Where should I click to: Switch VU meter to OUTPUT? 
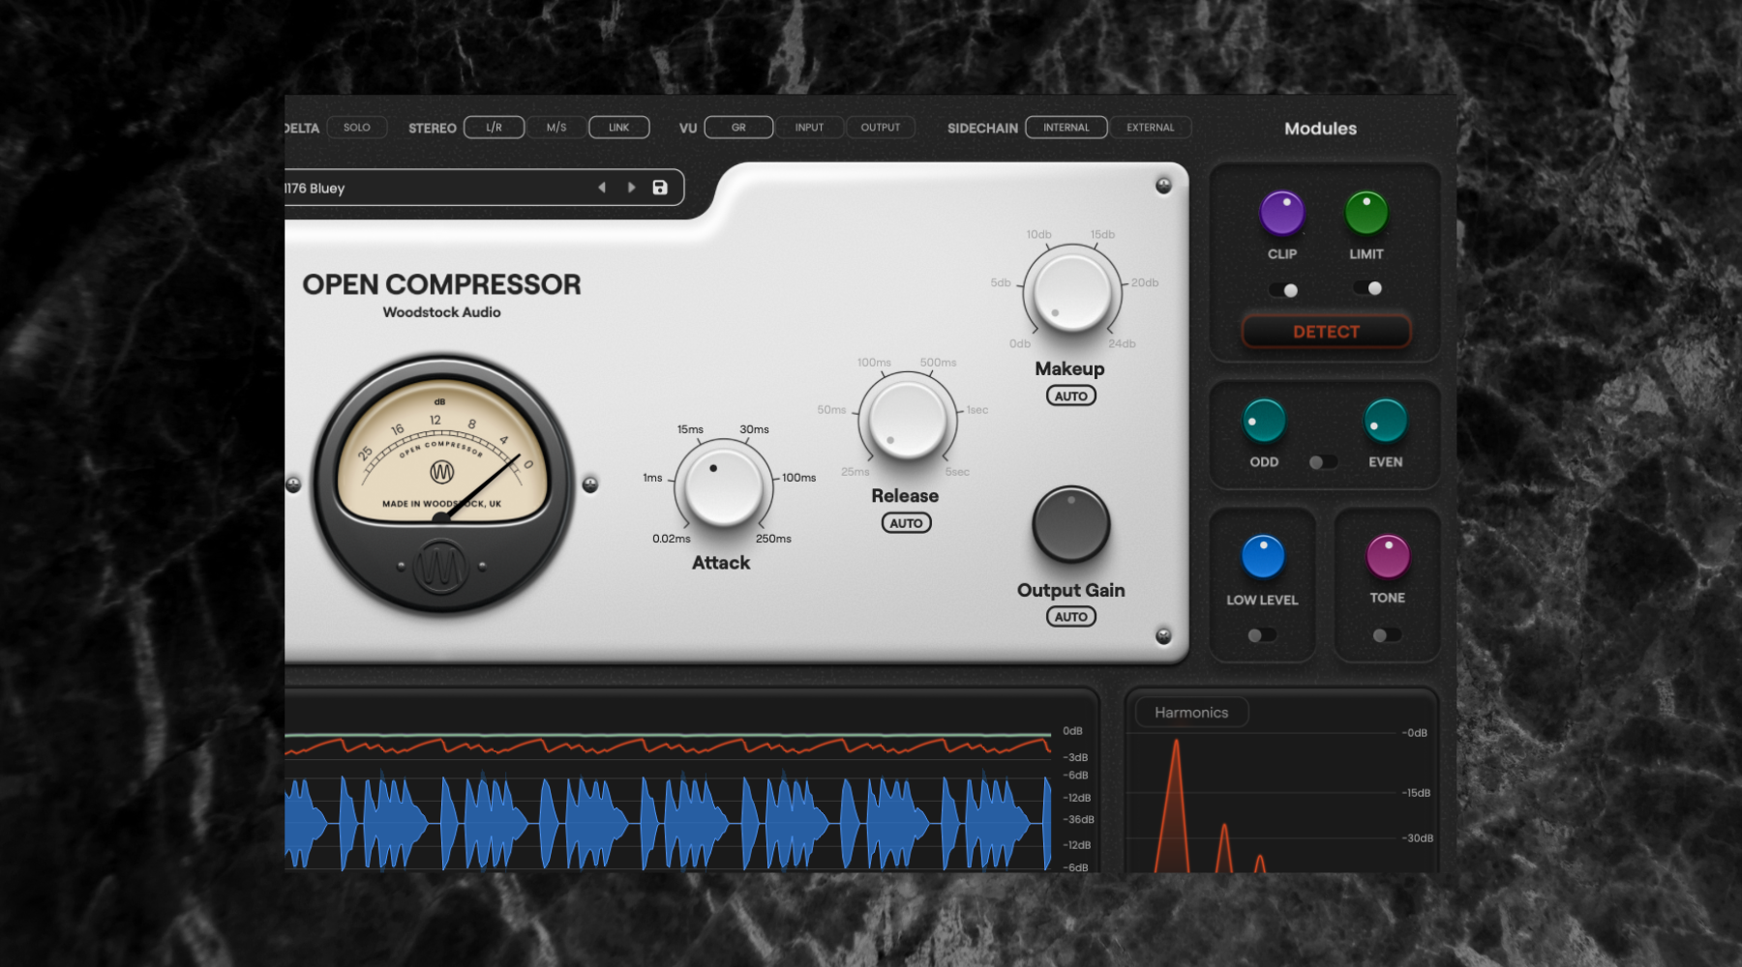coord(881,128)
